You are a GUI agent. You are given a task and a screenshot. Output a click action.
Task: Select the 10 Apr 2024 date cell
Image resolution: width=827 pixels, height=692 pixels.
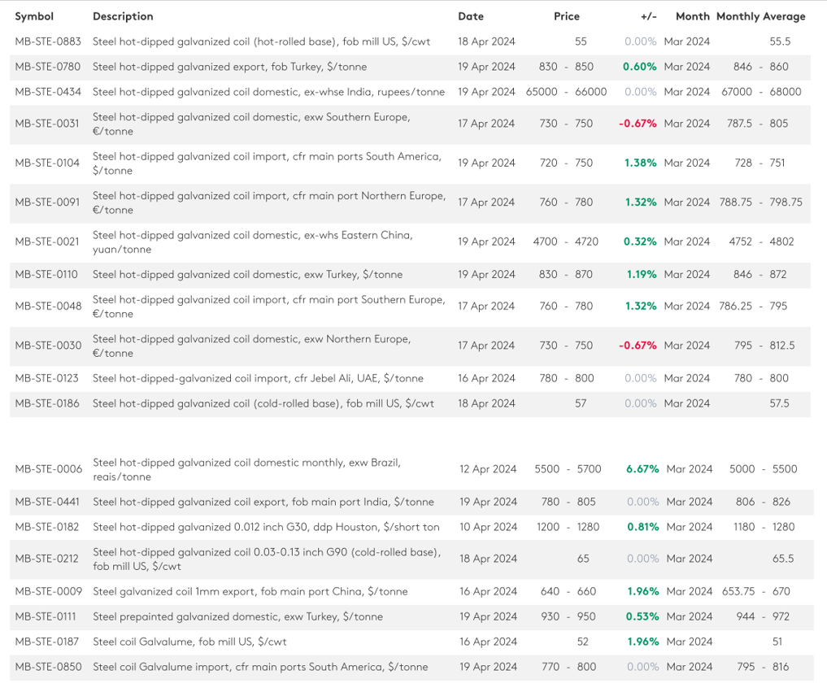(x=488, y=527)
